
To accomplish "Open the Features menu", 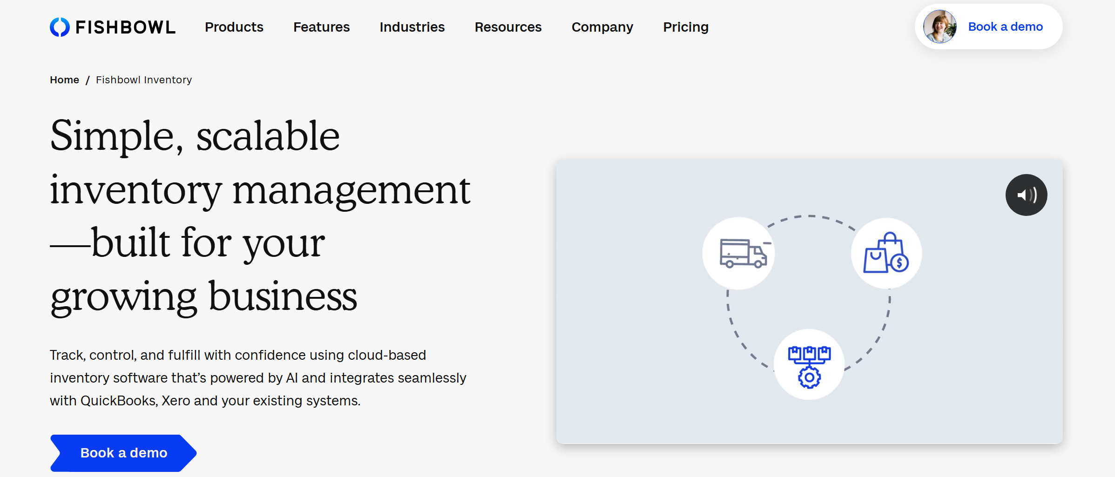I will pyautogui.click(x=321, y=27).
